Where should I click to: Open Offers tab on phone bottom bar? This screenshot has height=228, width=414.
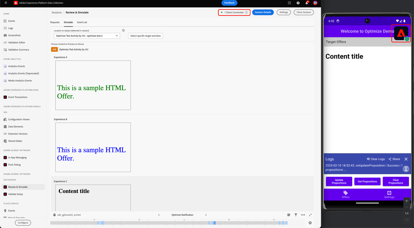pyautogui.click(x=345, y=194)
